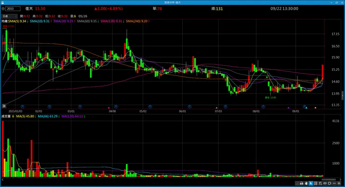Viewport: 345px width, 187px height.
Task: Click the latest tall red candlestick at right
Action: pos(323,71)
